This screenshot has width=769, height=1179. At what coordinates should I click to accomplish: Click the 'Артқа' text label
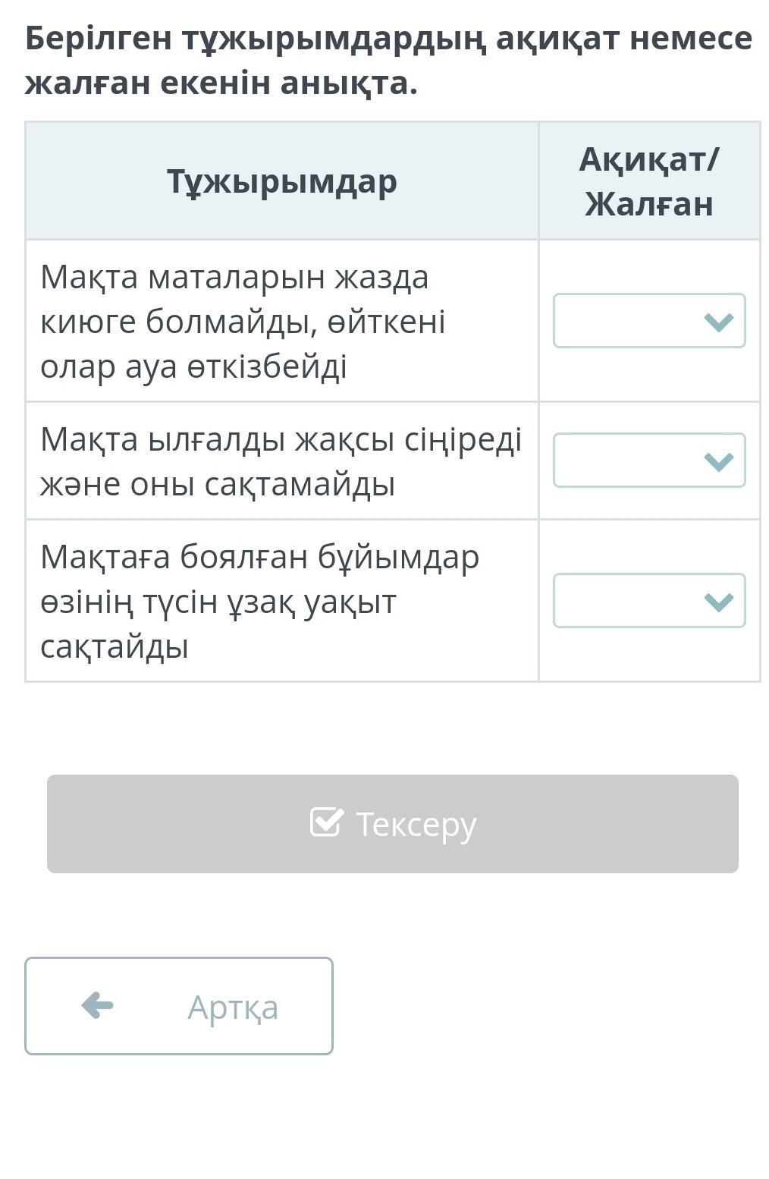233,1008
